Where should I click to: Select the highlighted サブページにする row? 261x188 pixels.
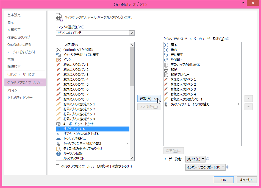click(93, 129)
